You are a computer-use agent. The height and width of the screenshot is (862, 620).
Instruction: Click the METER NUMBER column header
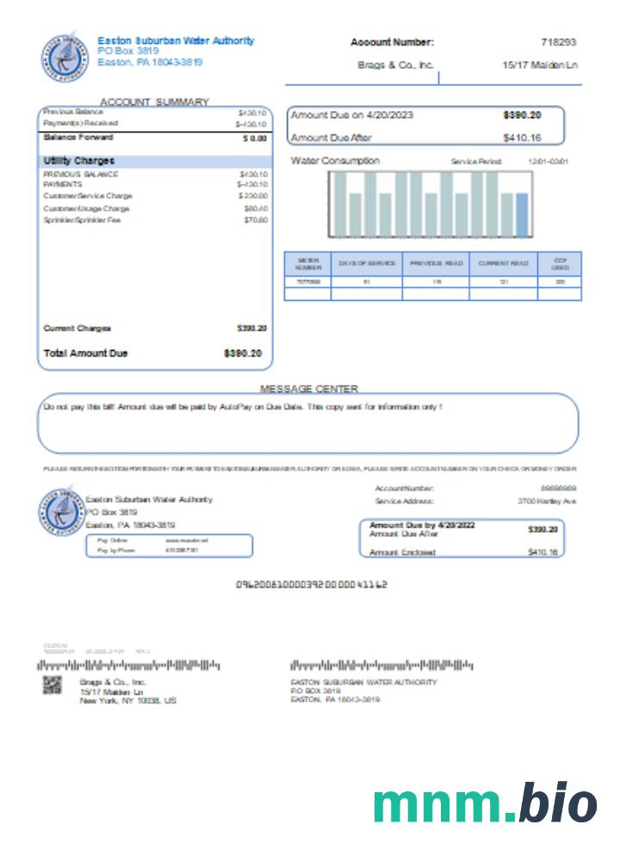307,264
